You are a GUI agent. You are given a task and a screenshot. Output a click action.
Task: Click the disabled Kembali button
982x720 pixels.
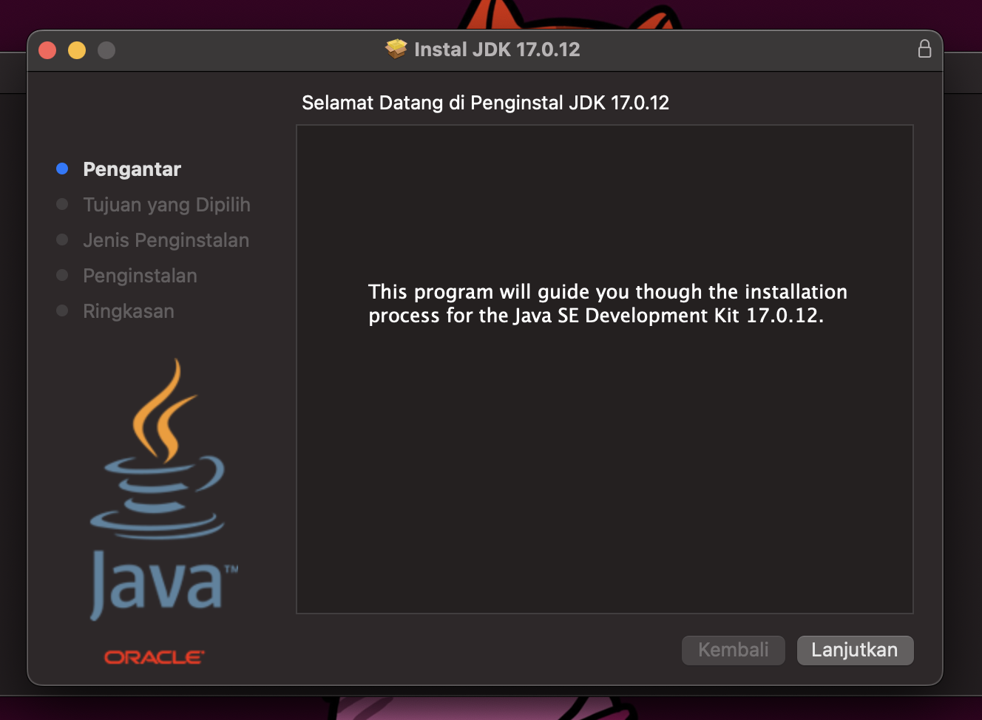click(733, 651)
